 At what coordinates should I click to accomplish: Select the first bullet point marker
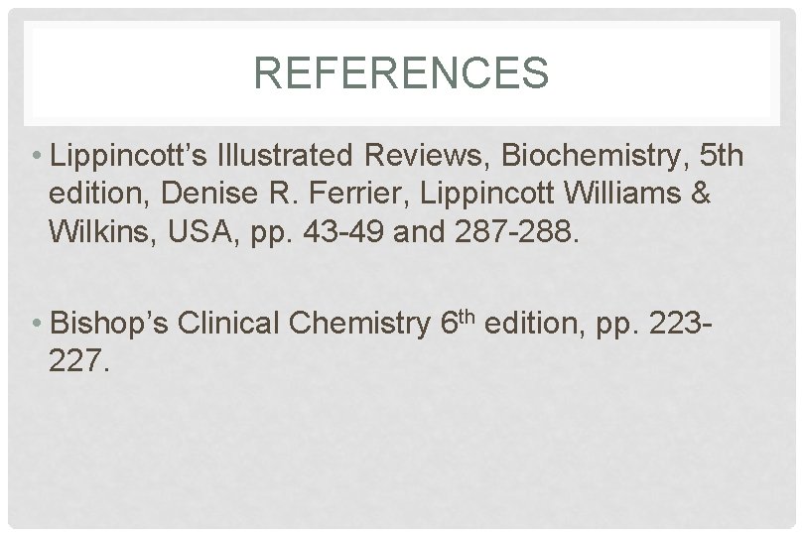click(36, 155)
